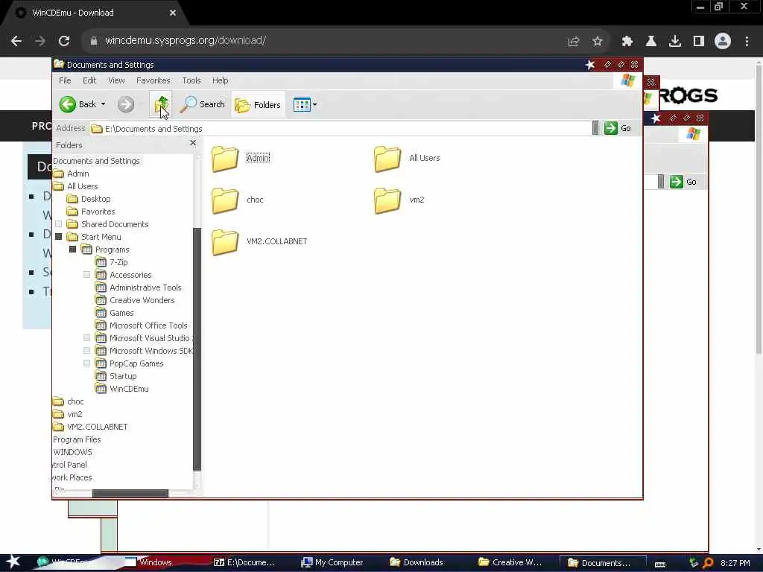Open the Back history dropdown arrow
The image size is (763, 572).
point(103,104)
